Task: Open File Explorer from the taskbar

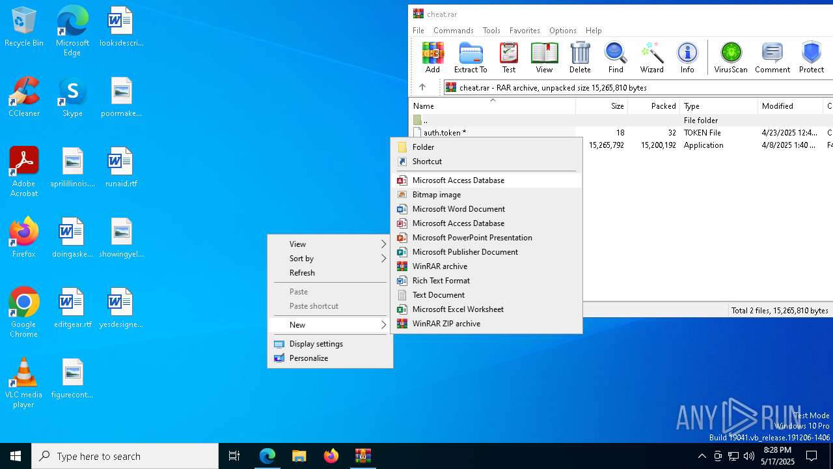Action: [x=299, y=456]
